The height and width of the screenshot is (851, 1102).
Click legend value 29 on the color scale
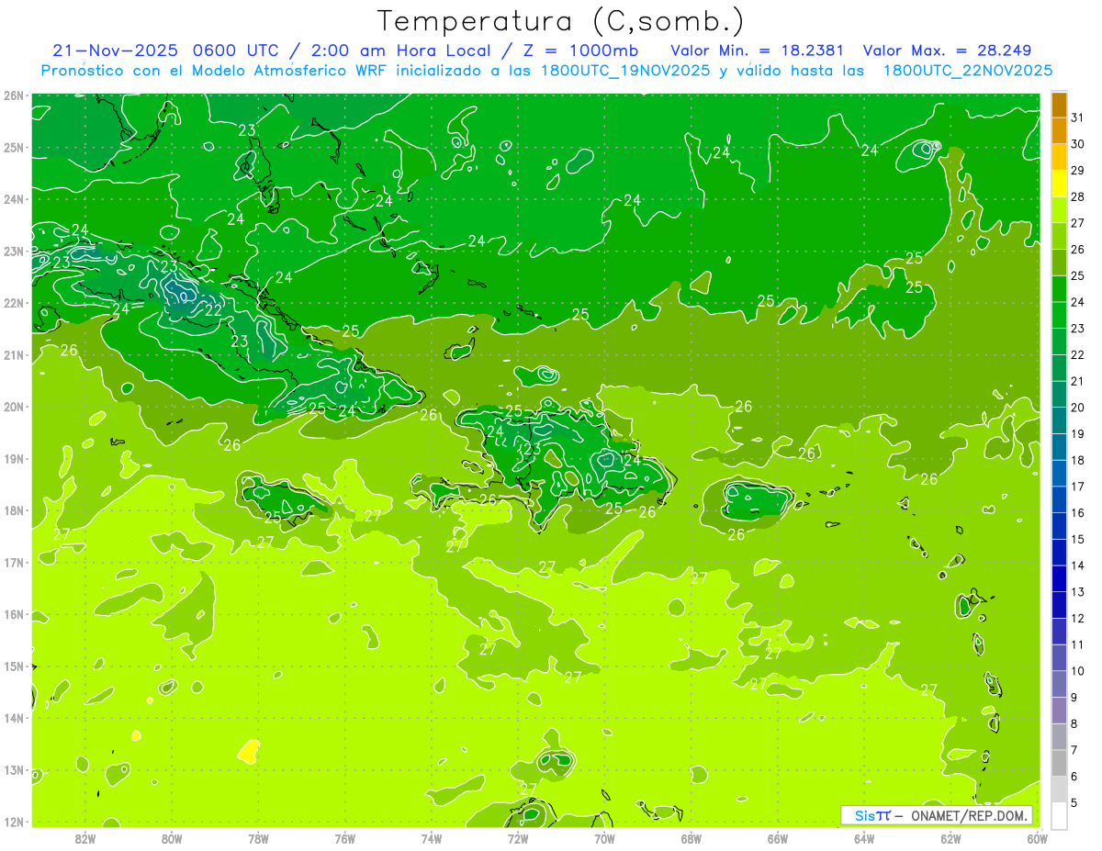coord(1078,170)
